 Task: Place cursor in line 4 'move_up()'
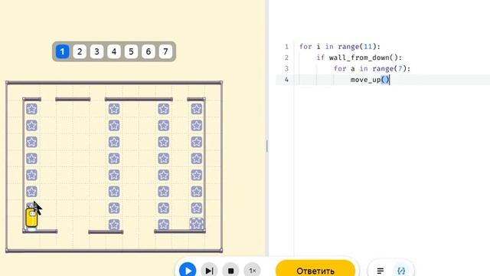370,80
